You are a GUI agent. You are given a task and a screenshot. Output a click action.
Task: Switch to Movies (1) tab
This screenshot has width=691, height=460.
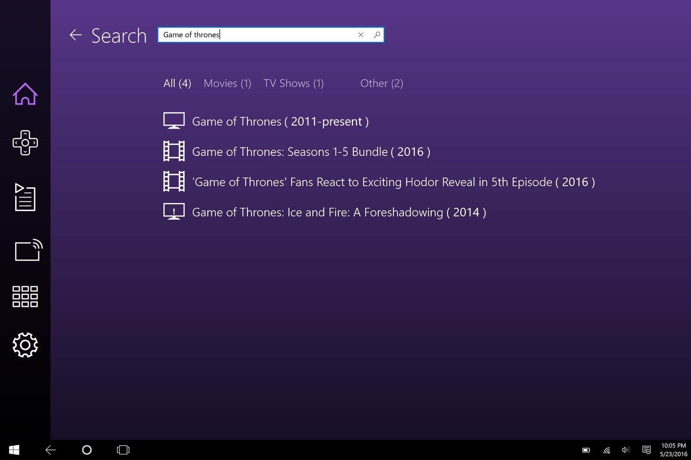coord(228,83)
